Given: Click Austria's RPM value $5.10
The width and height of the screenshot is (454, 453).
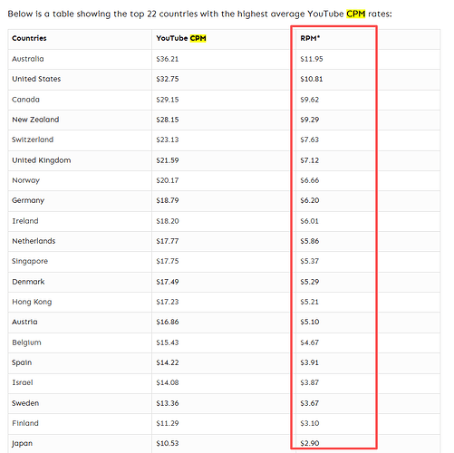Looking at the screenshot, I should point(310,322).
